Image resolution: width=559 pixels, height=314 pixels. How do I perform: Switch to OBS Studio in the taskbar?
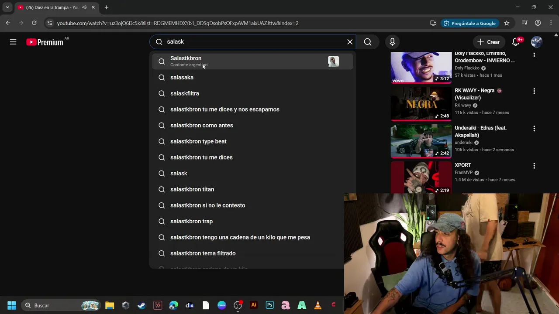pyautogui.click(x=238, y=305)
